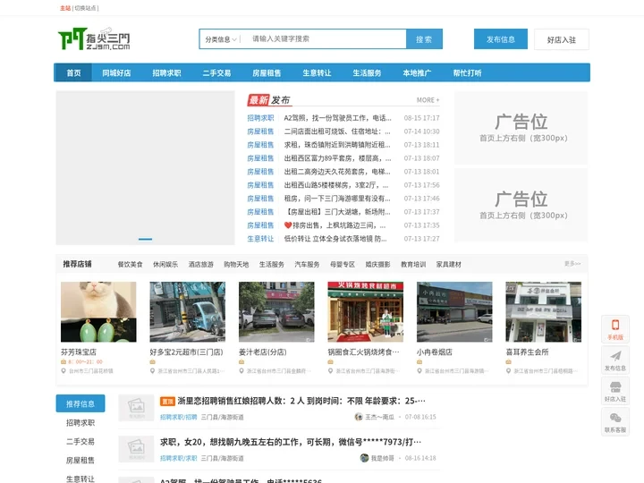Click the 切换站点 link at top
The image size is (644, 483).
(x=86, y=8)
